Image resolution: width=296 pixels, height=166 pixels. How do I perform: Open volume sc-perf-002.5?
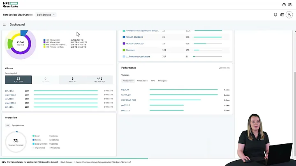(10, 103)
